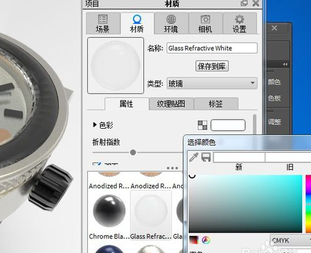The height and width of the screenshot is (253, 311).
Task: Click the 新 new color preview box
Action: (239, 157)
